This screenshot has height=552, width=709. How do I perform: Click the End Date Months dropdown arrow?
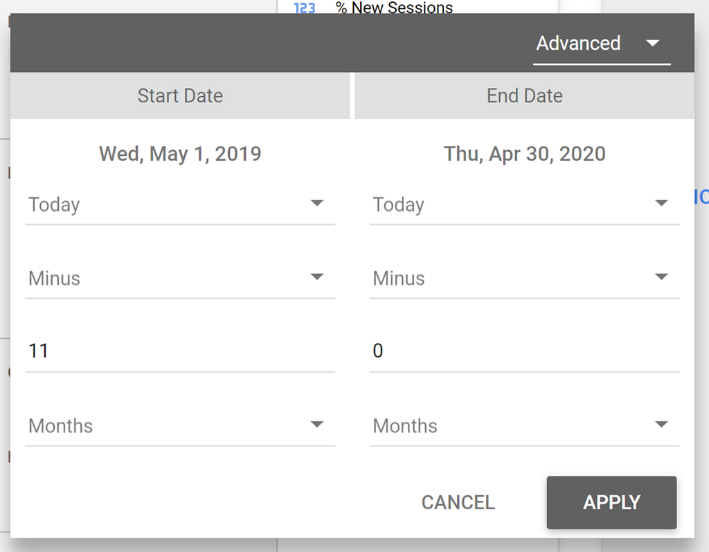[661, 425]
